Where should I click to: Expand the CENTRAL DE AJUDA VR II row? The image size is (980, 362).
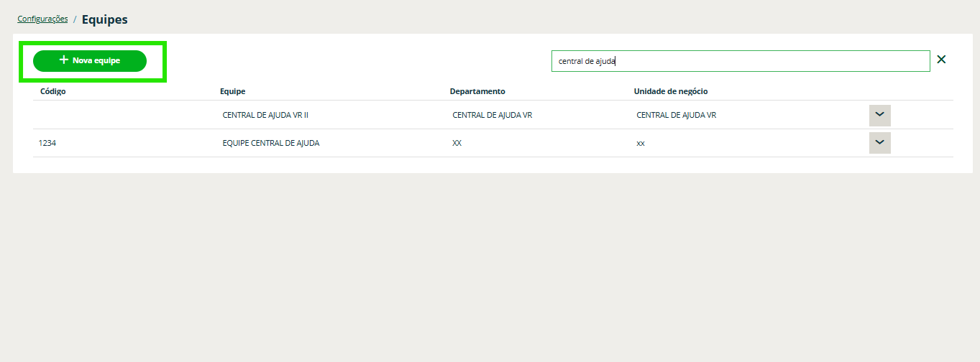(879, 115)
